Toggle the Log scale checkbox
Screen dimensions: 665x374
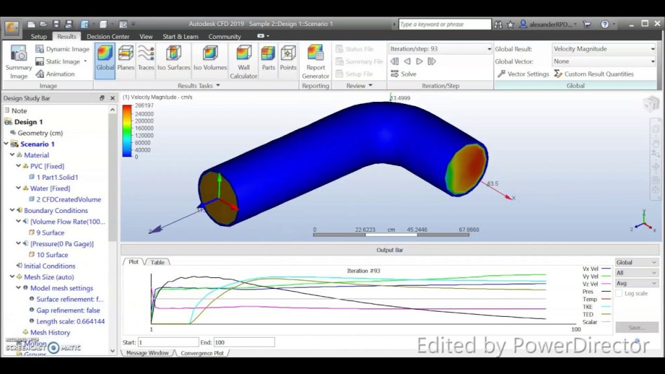(x=619, y=293)
